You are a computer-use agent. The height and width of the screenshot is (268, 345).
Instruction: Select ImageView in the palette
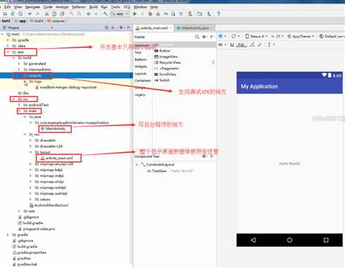pyautogui.click(x=167, y=56)
